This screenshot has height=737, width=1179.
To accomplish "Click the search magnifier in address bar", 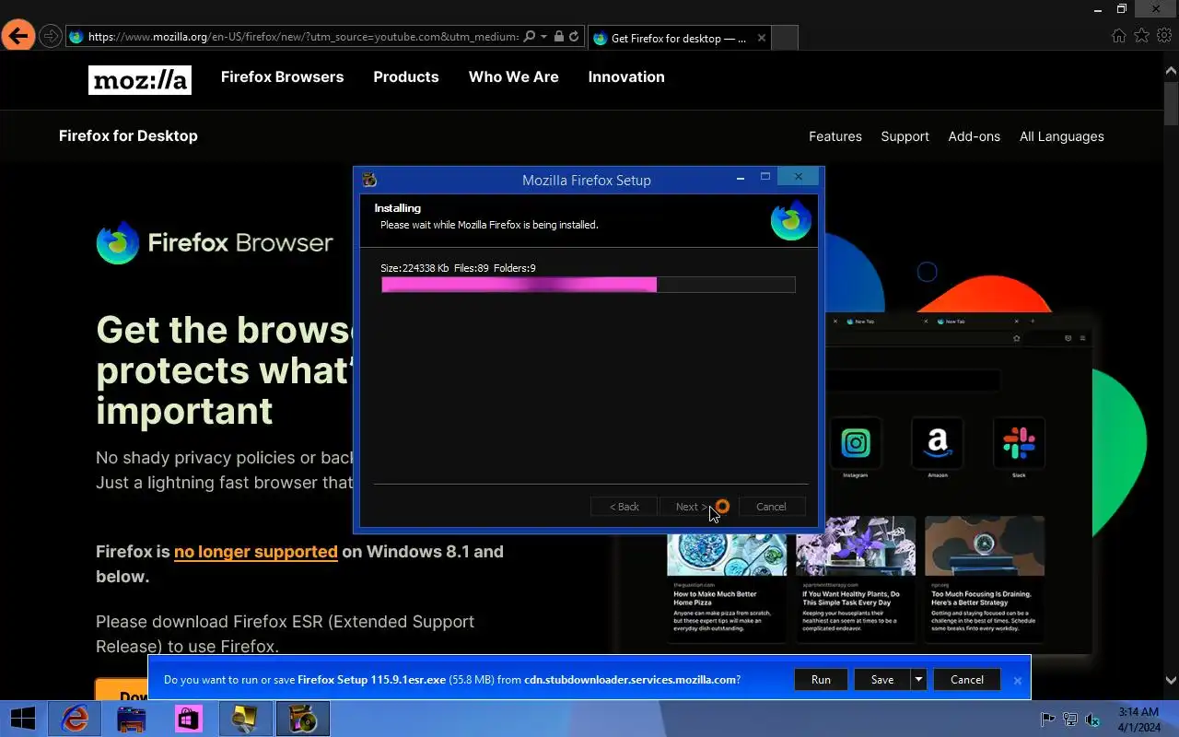I will point(529,37).
